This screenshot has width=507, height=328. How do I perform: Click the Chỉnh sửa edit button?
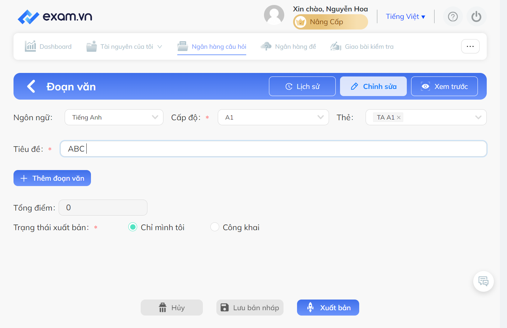click(373, 86)
